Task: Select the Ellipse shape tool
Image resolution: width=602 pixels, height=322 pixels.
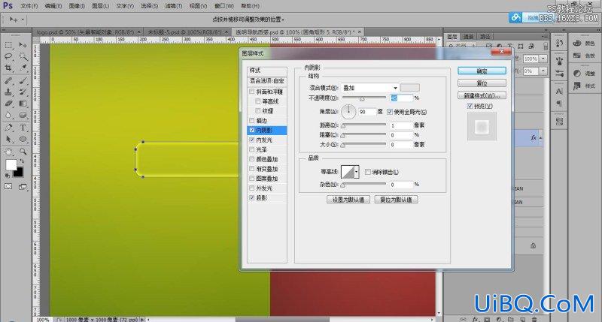Action: click(23, 139)
